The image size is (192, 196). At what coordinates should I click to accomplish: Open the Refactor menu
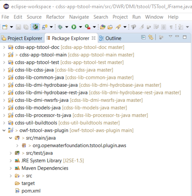pyautogui.click(x=56, y=17)
